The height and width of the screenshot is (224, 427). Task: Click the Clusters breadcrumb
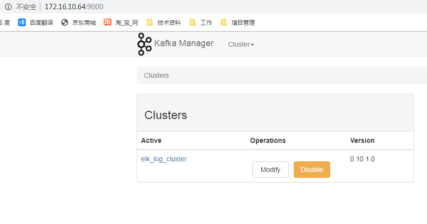pos(156,75)
